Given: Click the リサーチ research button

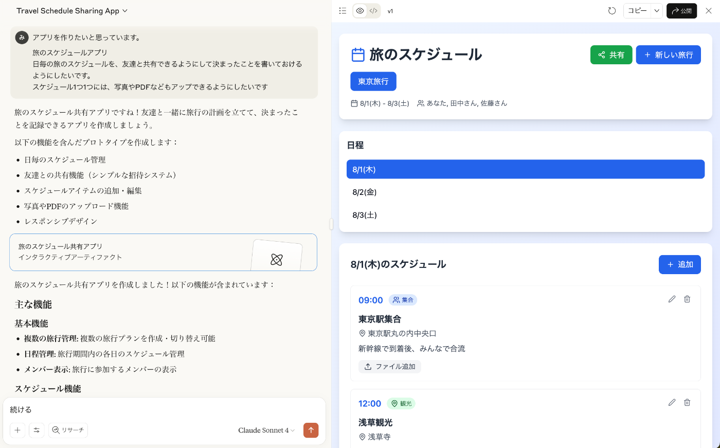Looking at the screenshot, I should click(68, 430).
